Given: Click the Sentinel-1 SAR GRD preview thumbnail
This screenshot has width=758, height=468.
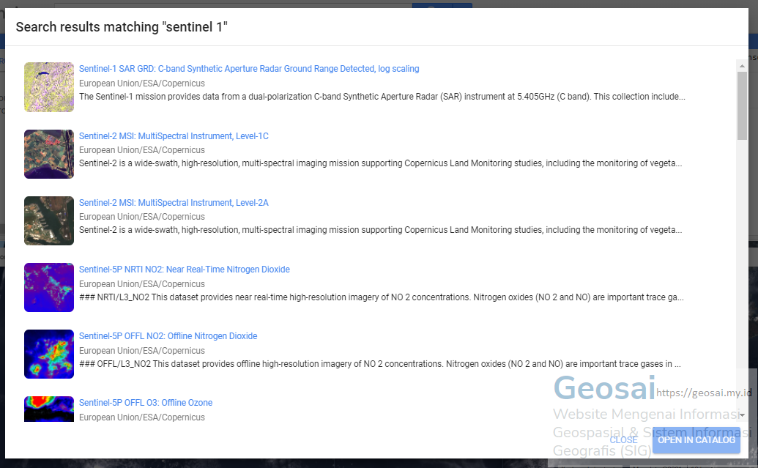Looking at the screenshot, I should 48,86.
